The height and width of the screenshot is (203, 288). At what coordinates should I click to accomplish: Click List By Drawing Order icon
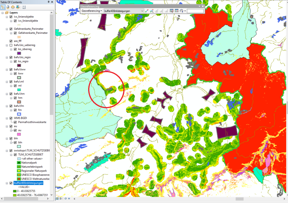[x=3, y=7]
